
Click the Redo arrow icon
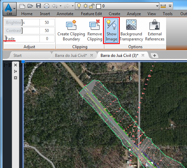[67, 6]
